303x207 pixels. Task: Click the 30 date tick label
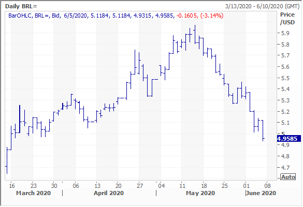click(54, 186)
